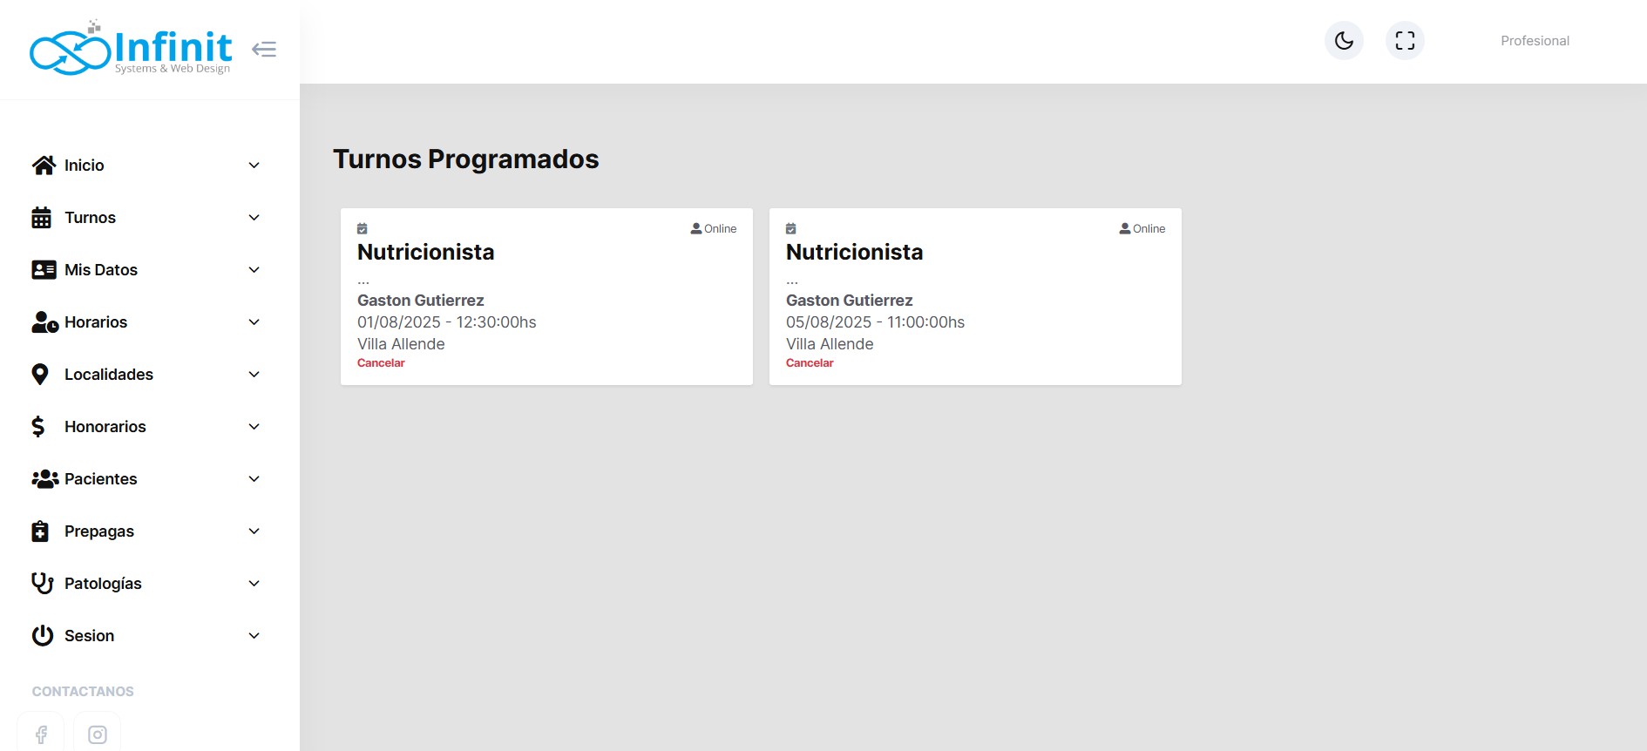Click the calendar icon next to Turnos
Image resolution: width=1647 pixels, height=751 pixels.
click(x=41, y=218)
